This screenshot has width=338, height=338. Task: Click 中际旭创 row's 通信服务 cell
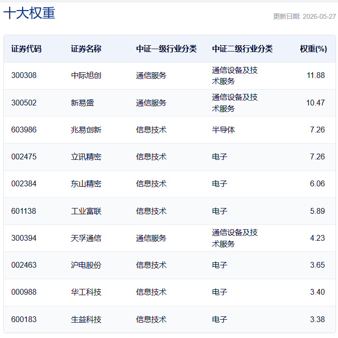151,76
